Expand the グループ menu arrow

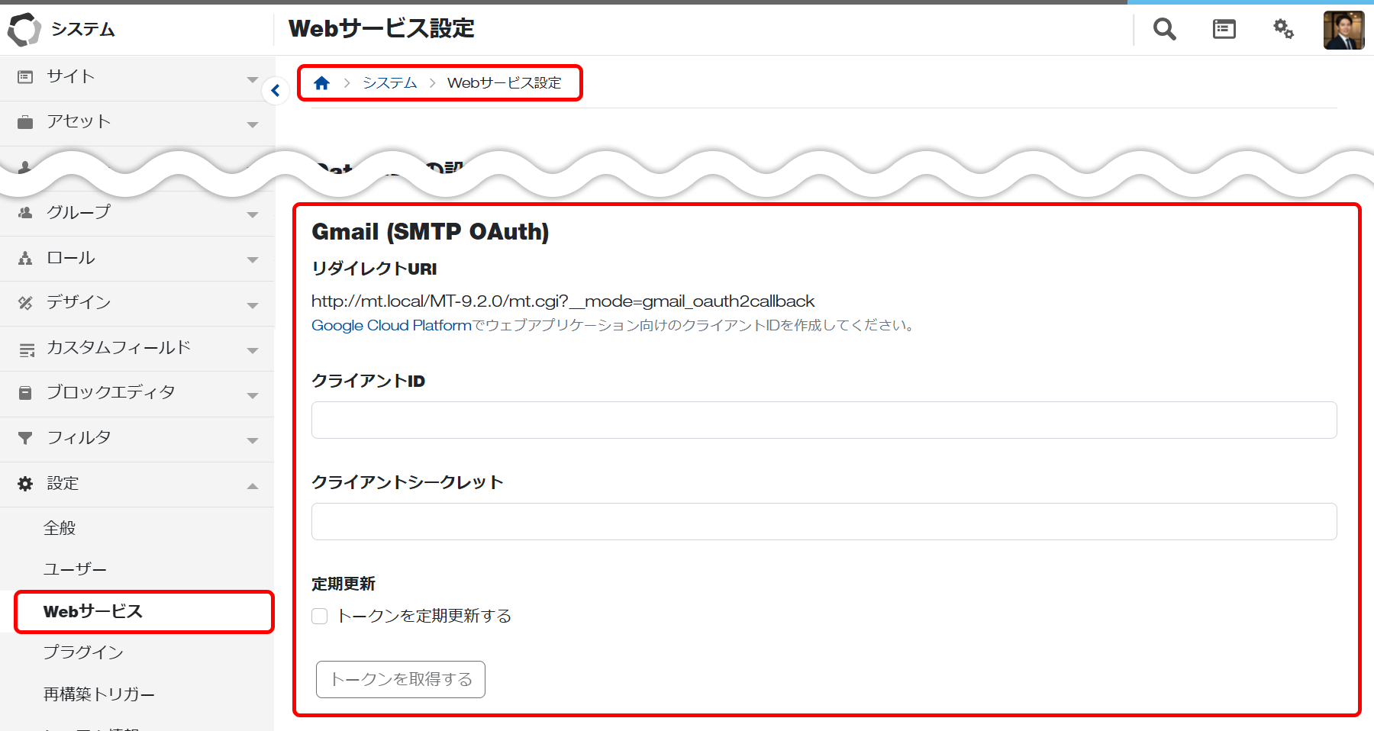point(253,215)
